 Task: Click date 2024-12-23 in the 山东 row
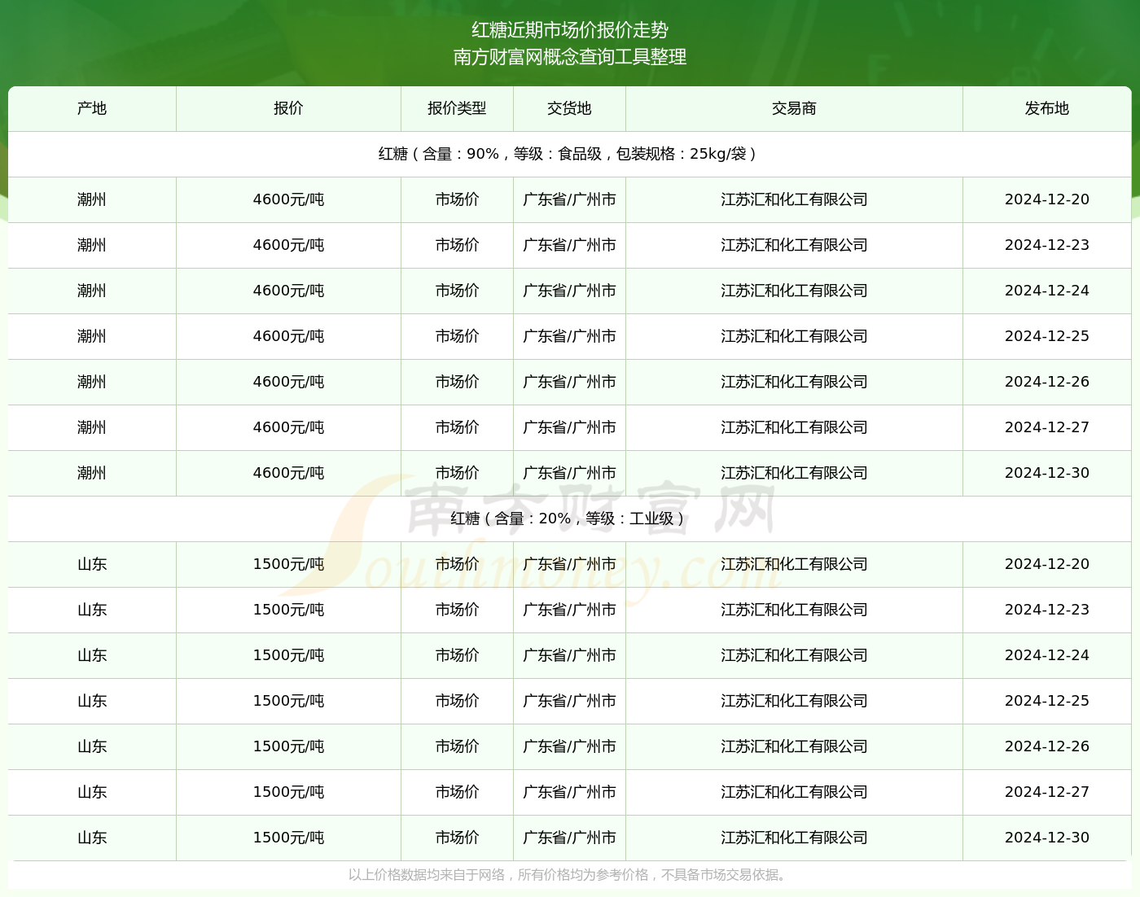(x=1047, y=610)
